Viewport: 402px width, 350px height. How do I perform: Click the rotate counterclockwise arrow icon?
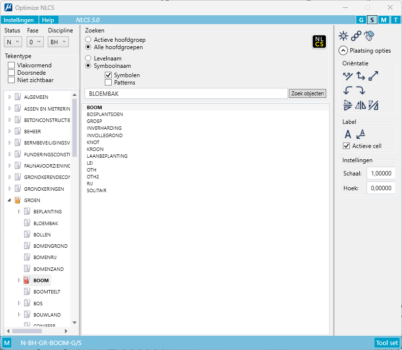[x=348, y=90]
